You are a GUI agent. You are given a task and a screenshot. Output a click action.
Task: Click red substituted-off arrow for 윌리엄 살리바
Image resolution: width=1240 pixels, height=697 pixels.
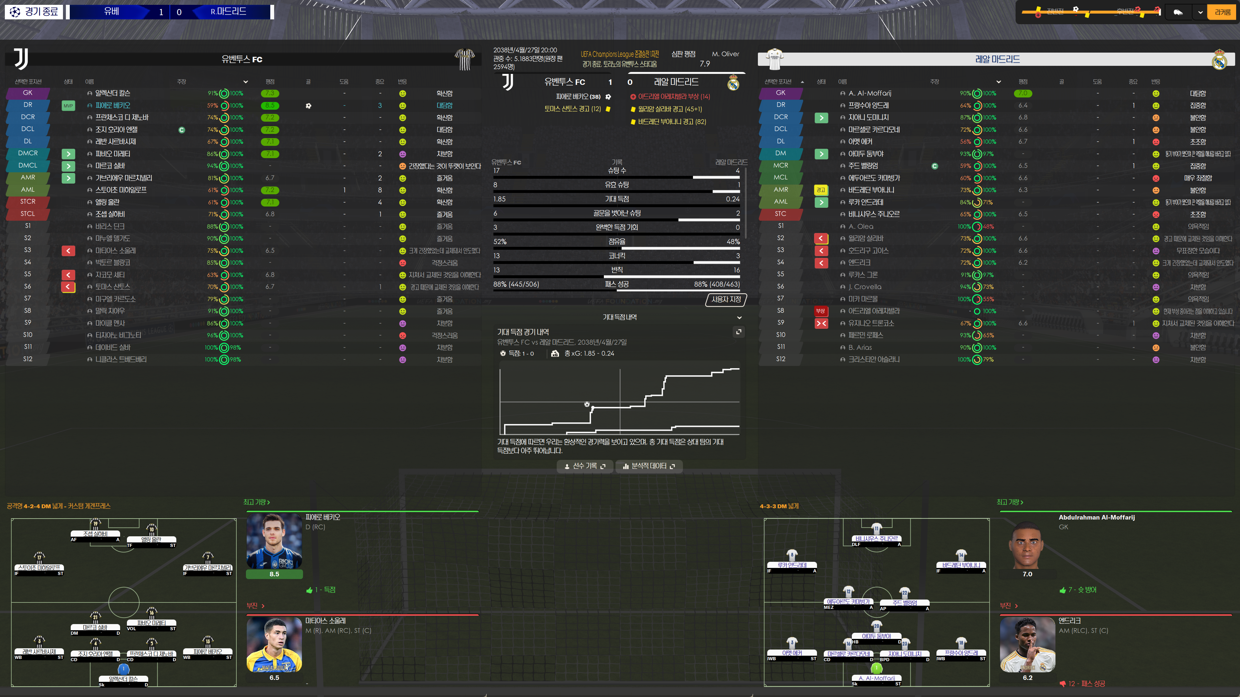[821, 238]
